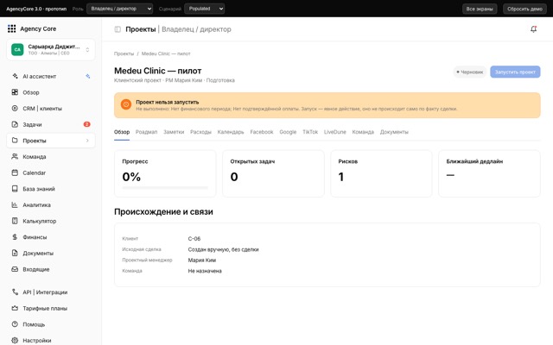Open Команда people icon in sidebar
The width and height of the screenshot is (553, 345).
[15, 157]
